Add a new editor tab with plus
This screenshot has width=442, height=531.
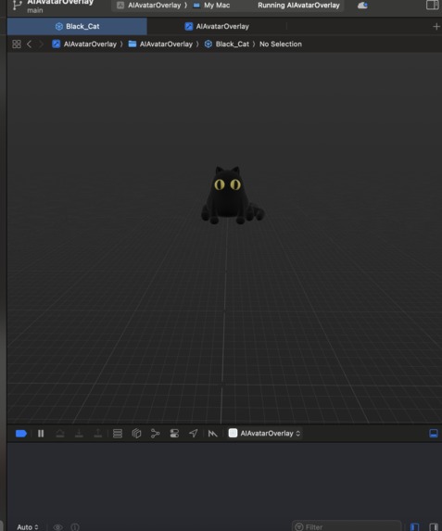coord(436,27)
